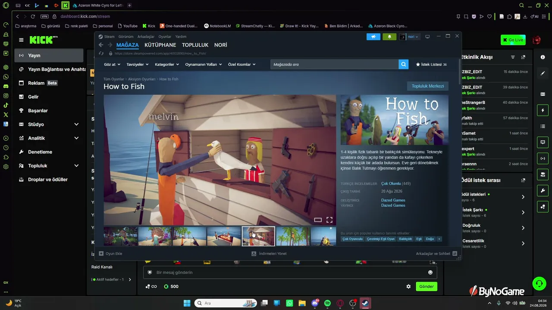
Task: Click the Windows Start button
Action: coord(187,303)
